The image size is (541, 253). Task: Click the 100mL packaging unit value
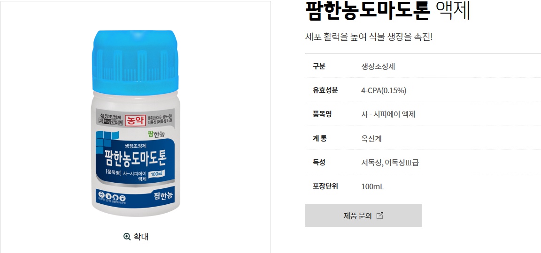[372, 186]
